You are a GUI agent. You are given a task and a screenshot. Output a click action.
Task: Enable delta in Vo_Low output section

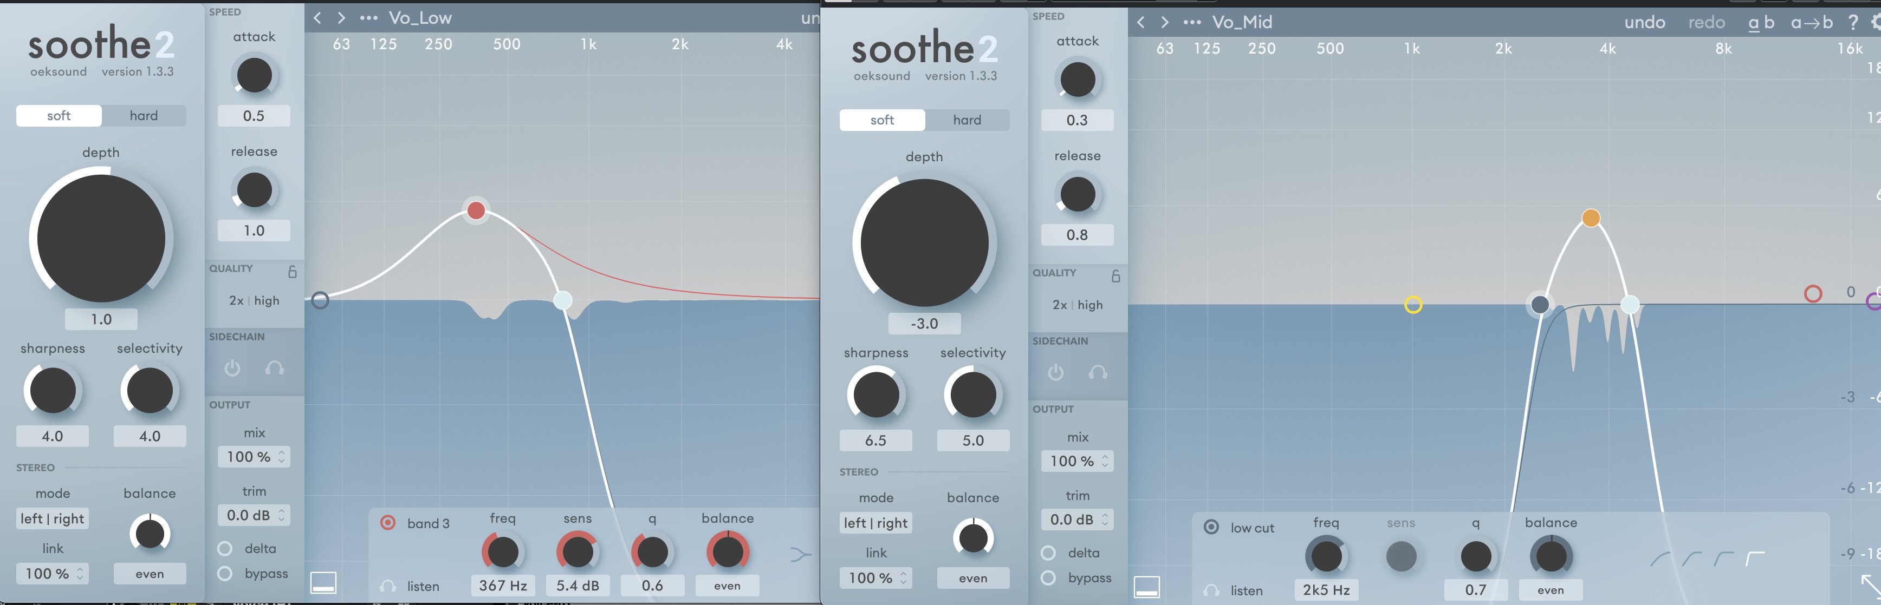225,548
